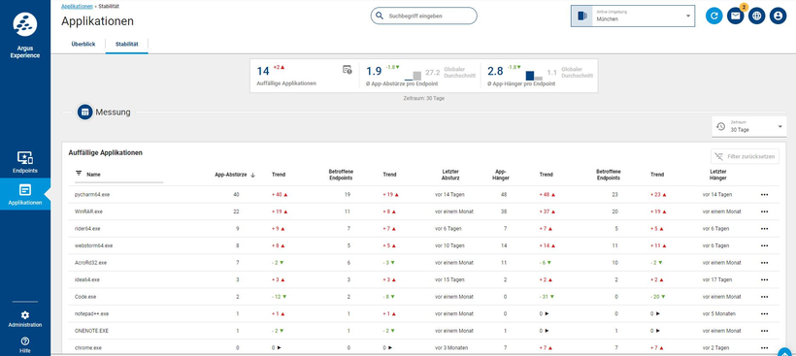Click the refresh button in header
This screenshot has width=796, height=356.
point(713,16)
